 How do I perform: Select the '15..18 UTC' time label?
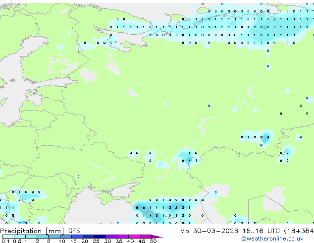pos(261,231)
